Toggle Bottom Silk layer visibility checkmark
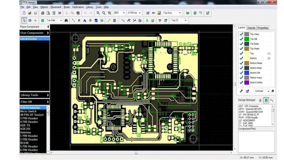 [241, 73]
